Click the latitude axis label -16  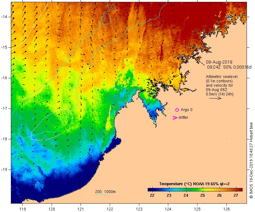point(4,78)
